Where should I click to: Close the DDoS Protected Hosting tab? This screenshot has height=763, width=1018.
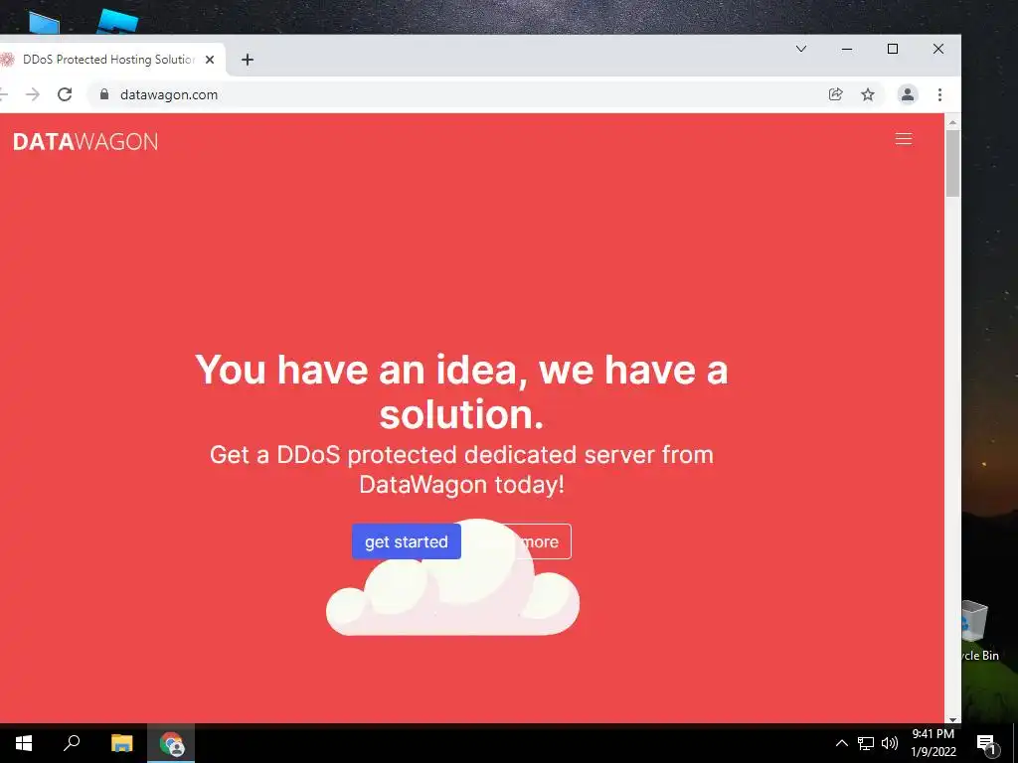(x=210, y=60)
